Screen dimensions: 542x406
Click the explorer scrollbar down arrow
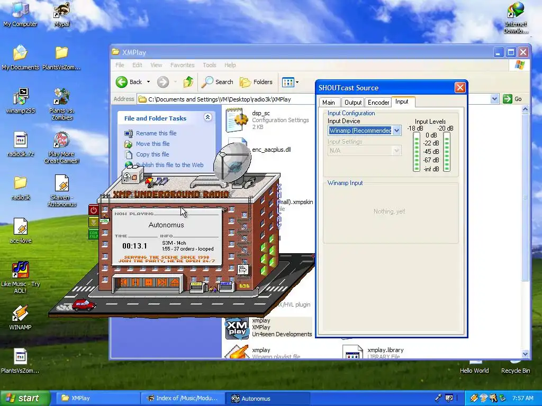(525, 354)
